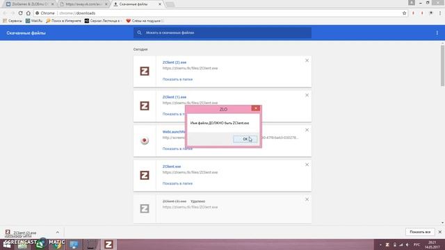Click the ZClient.exe file name link
The width and height of the screenshot is (445, 250).
point(172,167)
